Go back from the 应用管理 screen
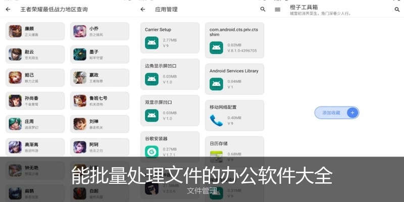Screen dimensions: 404x202 click(143, 10)
